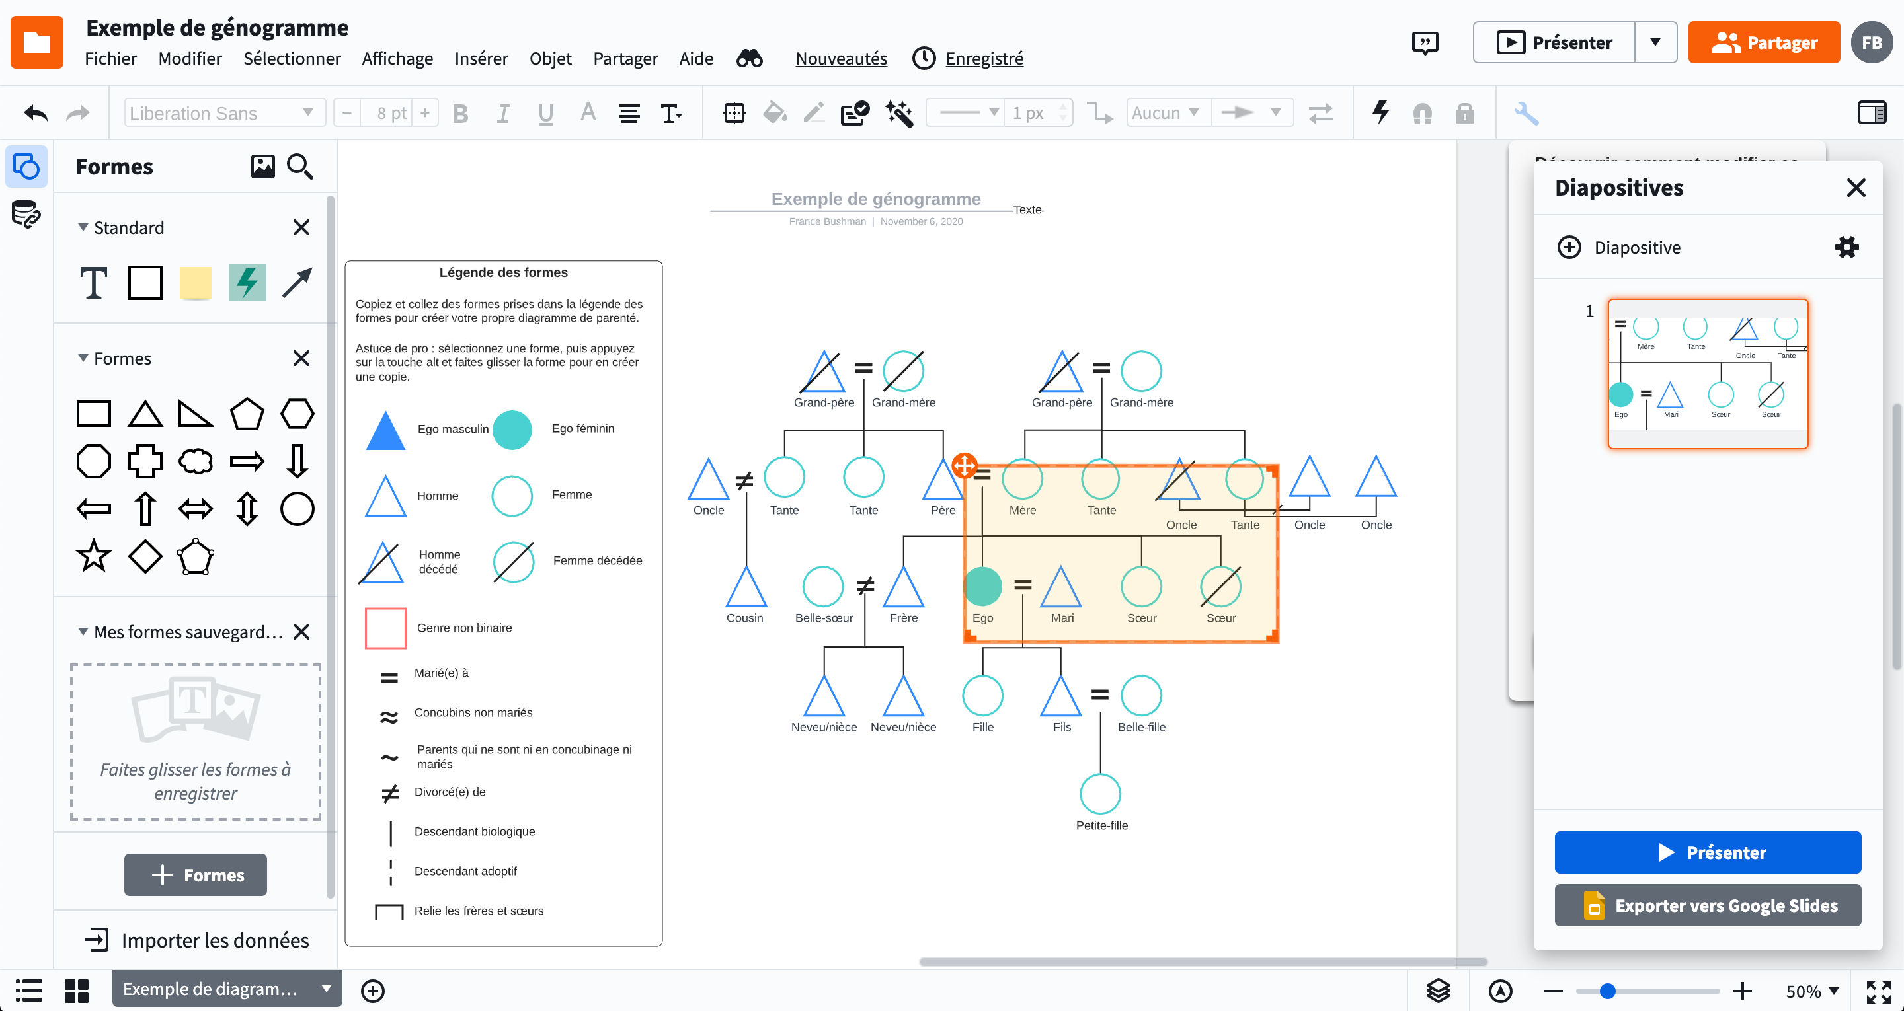Click the zoom slider handle
The image size is (1904, 1011).
(1607, 991)
